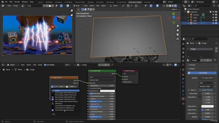Open the File menu

tap(6, 2)
